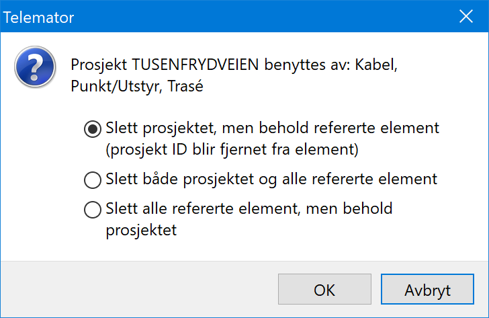The image size is (489, 318).
Task: Click the Telemator title text
Action: (x=39, y=17)
